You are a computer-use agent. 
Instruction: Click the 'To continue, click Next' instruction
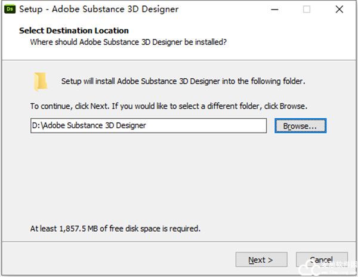(168, 106)
